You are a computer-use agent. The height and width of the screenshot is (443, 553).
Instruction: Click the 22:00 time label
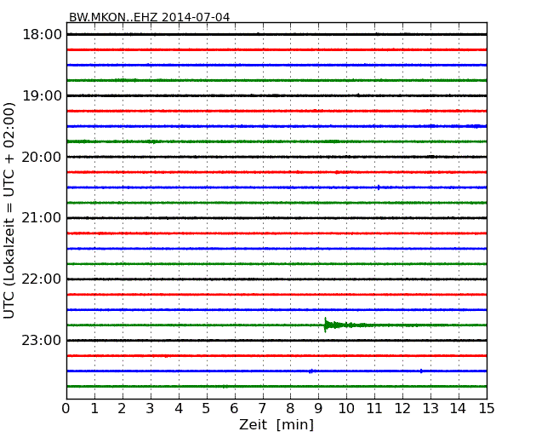pos(42,279)
